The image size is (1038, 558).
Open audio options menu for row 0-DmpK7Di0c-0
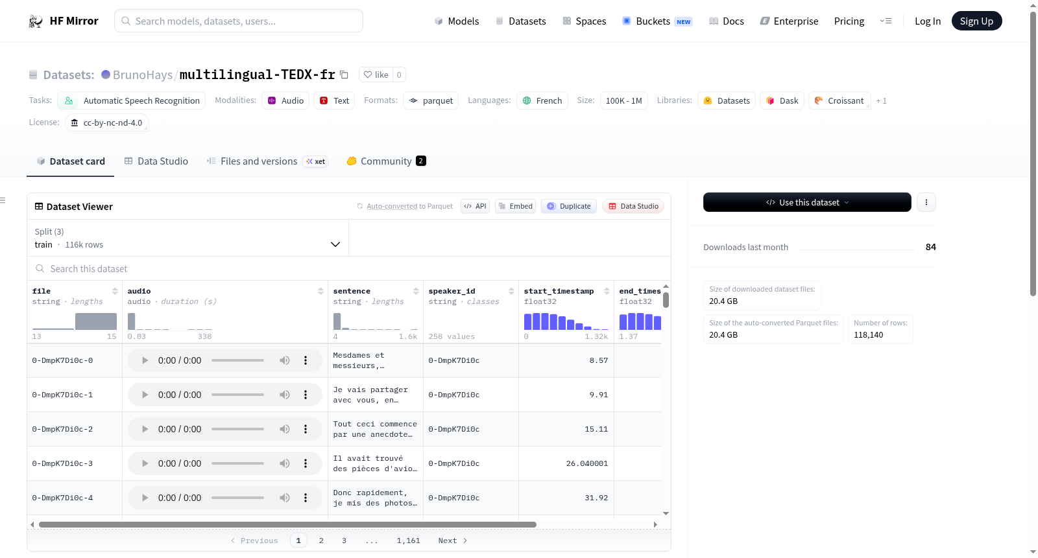click(x=306, y=360)
